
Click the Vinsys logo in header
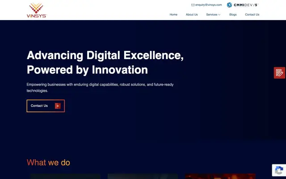tap(37, 10)
